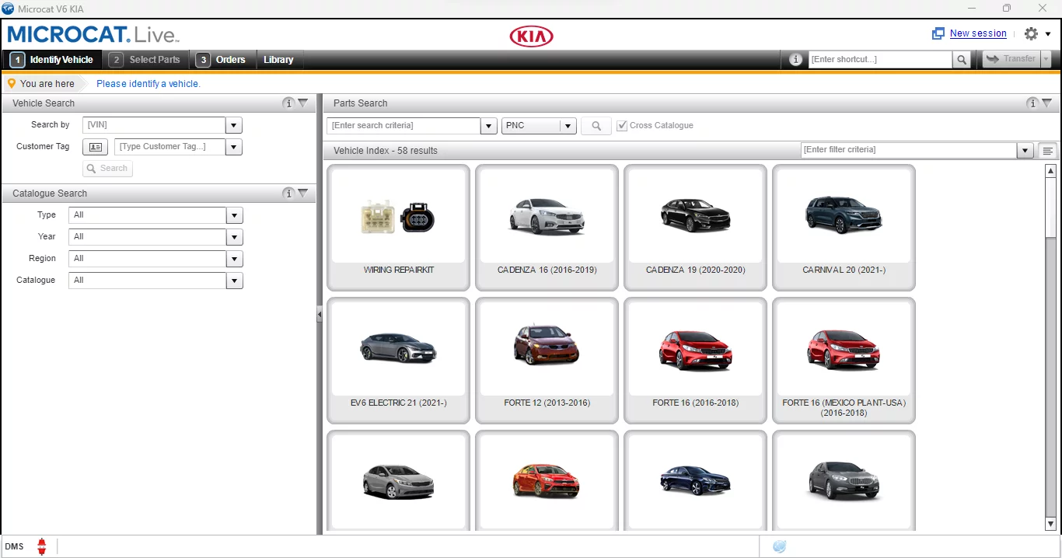1062x558 pixels.
Task: Collapse the Vehicle Search panel
Action: [x=304, y=103]
